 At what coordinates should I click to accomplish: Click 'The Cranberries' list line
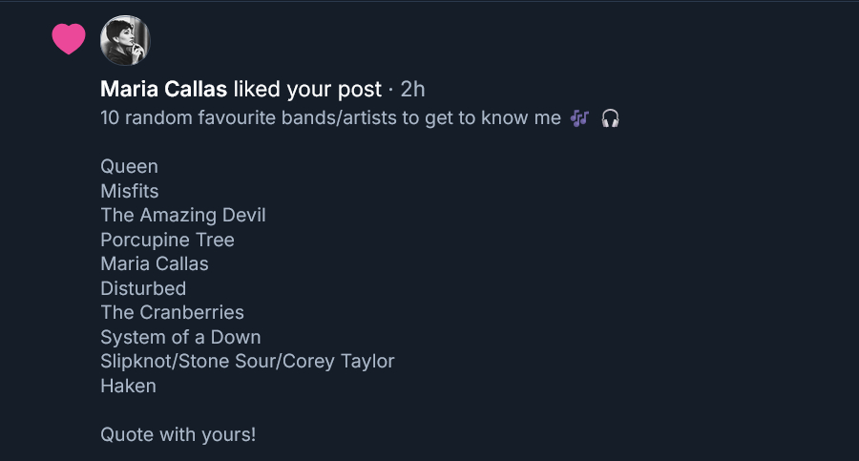tap(172, 312)
